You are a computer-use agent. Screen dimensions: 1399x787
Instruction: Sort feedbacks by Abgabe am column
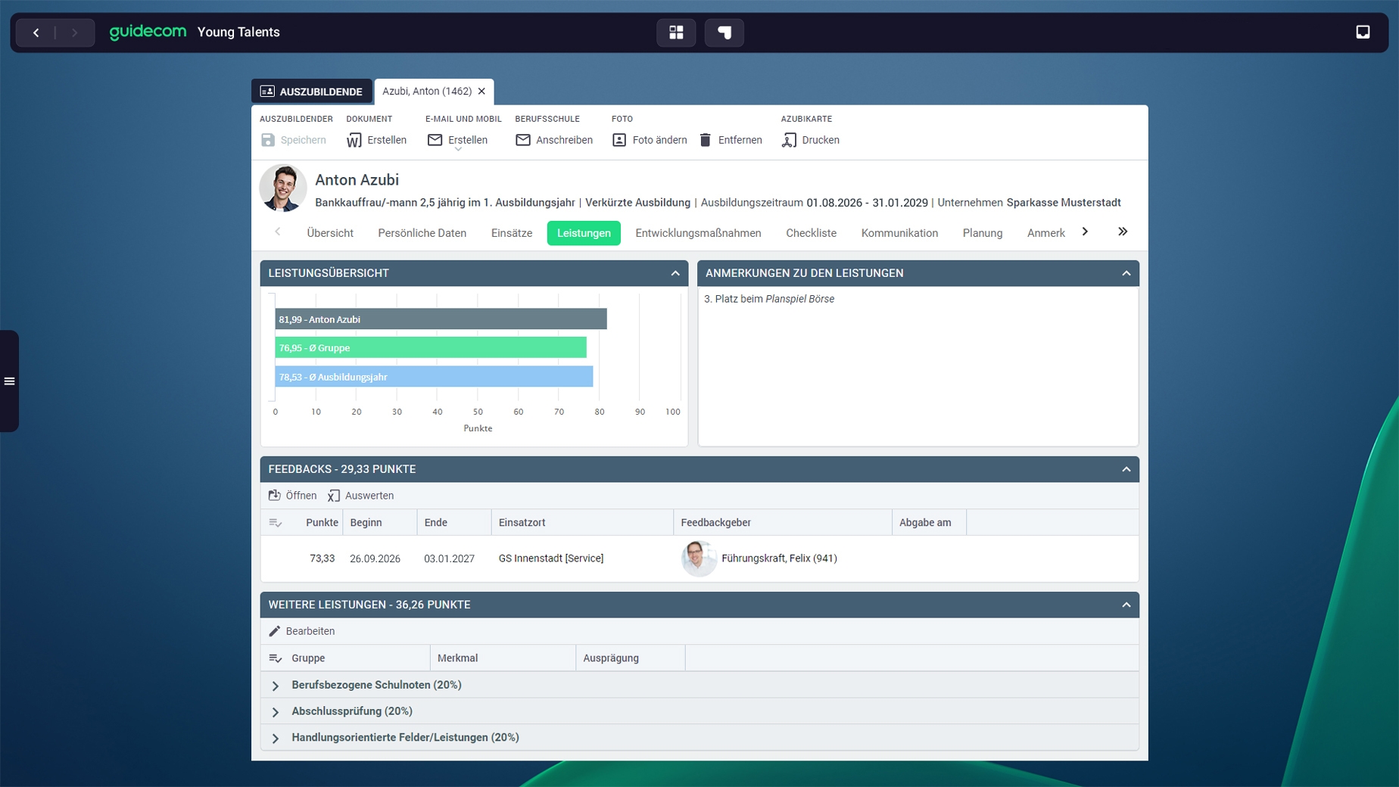pos(929,522)
